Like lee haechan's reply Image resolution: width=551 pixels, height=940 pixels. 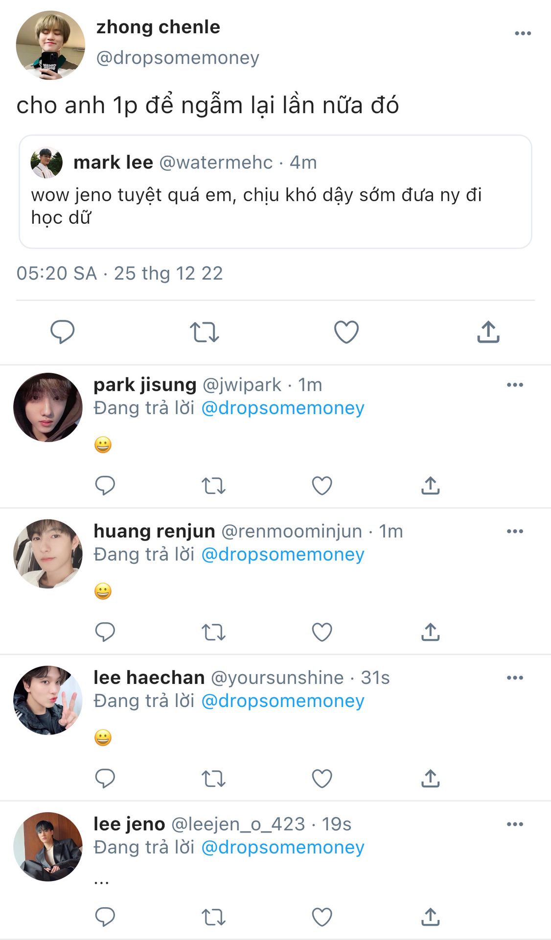322,778
